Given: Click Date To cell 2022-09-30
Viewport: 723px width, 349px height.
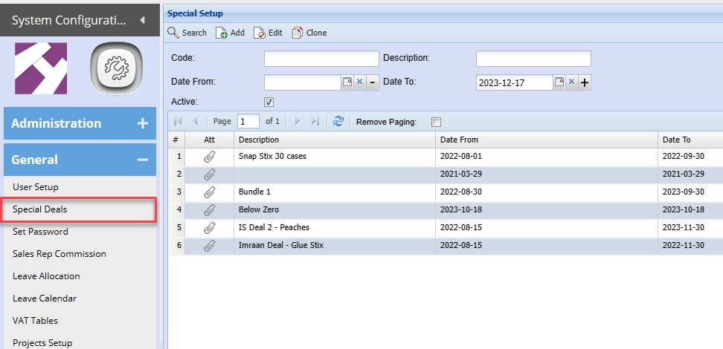Looking at the screenshot, I should click(x=690, y=157).
